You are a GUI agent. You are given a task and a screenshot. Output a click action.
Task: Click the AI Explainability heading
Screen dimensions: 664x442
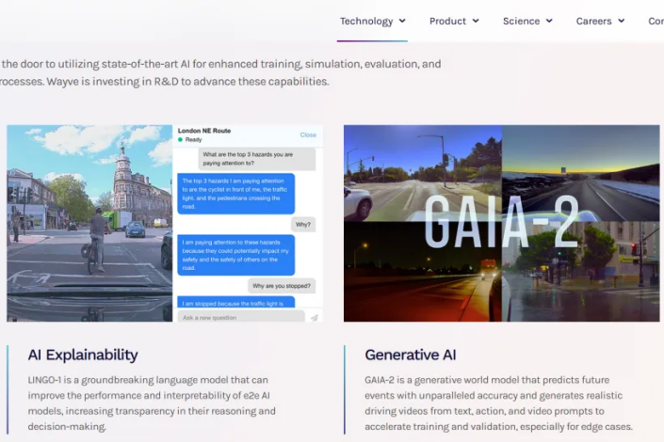click(83, 355)
